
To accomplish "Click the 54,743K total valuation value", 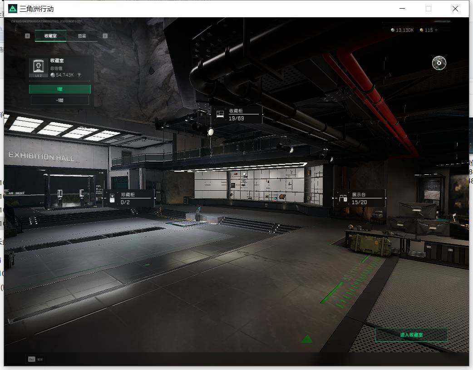I will coord(64,75).
